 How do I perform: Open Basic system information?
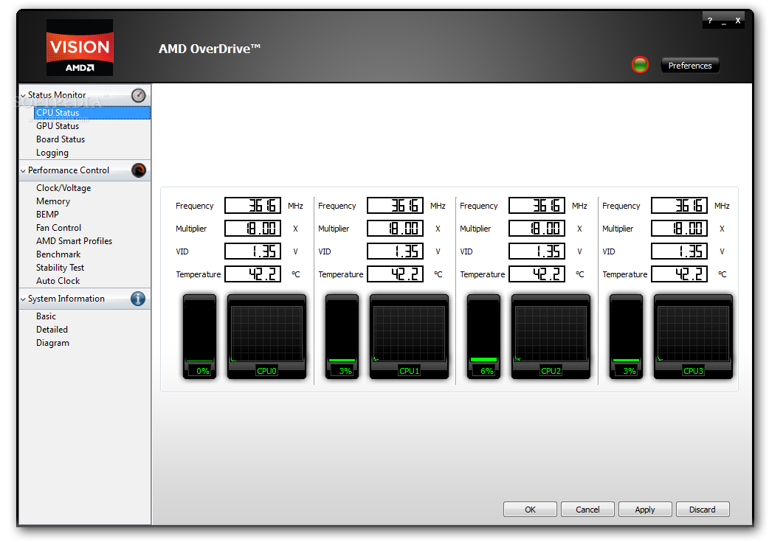[46, 316]
